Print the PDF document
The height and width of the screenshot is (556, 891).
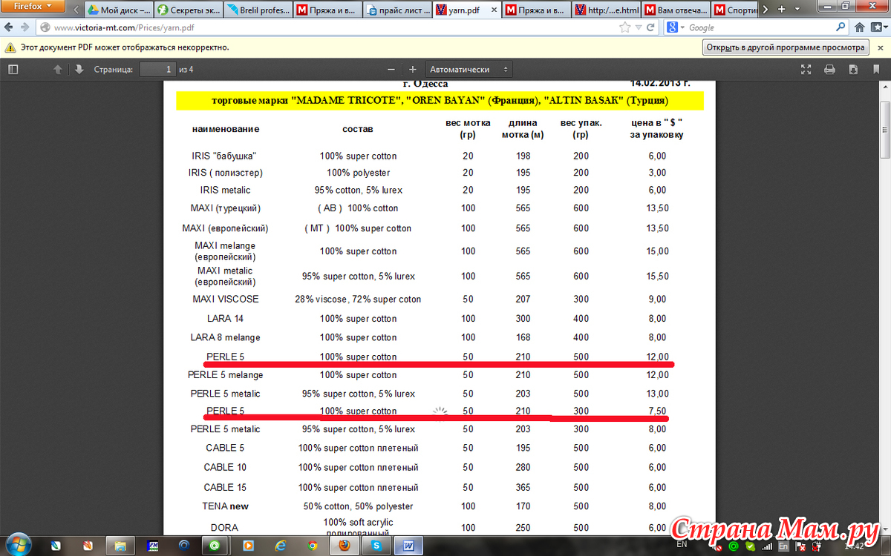[830, 69]
